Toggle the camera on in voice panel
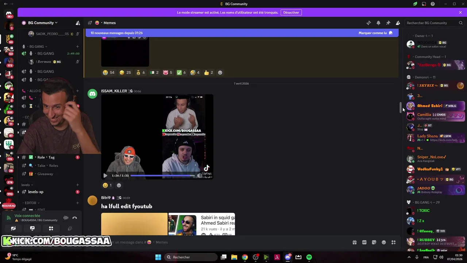 (x=13, y=228)
